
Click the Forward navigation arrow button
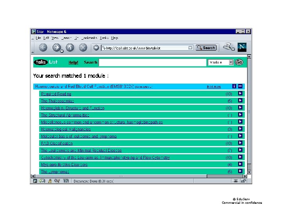pos(57,48)
